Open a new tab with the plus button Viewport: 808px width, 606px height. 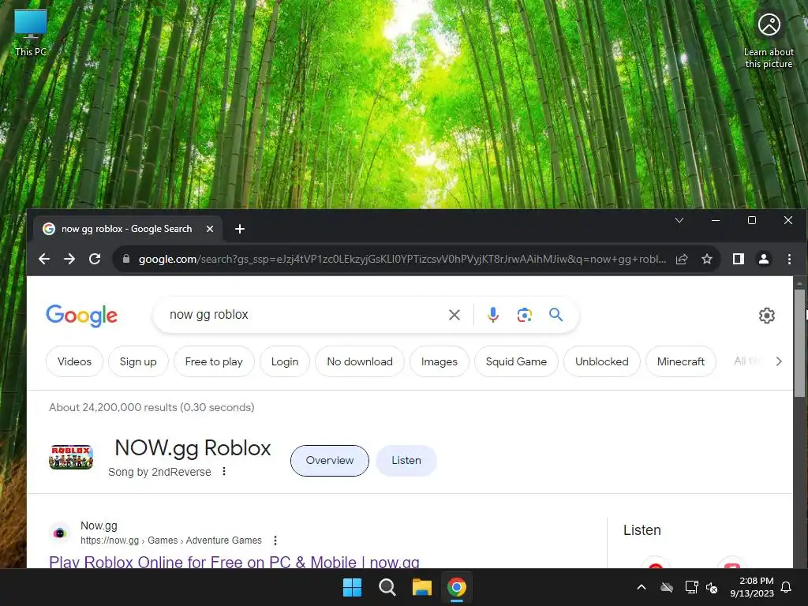coord(240,229)
